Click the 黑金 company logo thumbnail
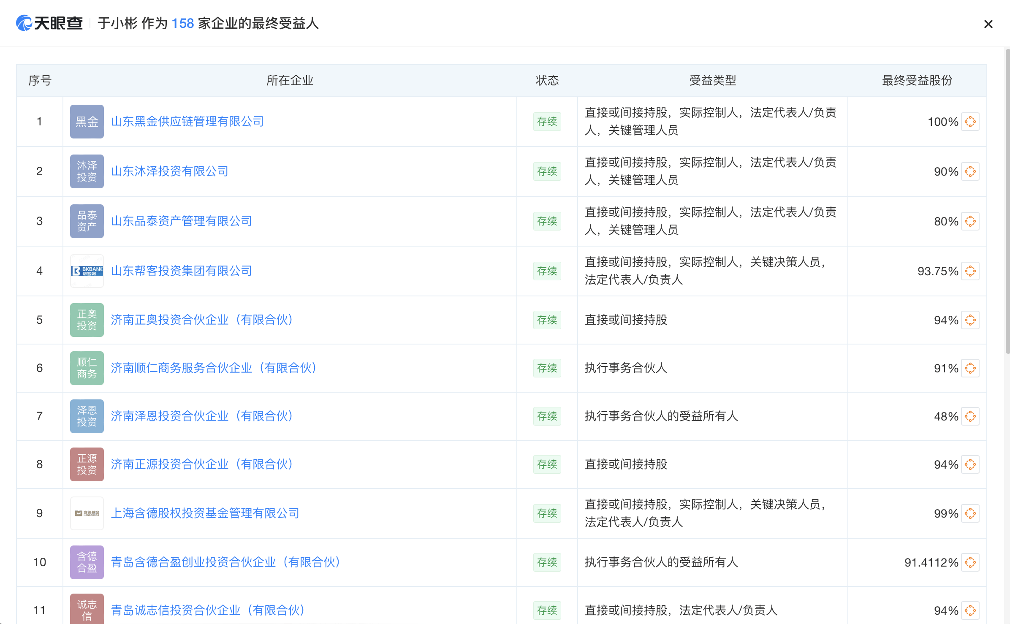Image resolution: width=1010 pixels, height=624 pixels. (87, 122)
